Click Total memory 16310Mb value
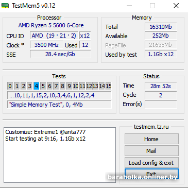This screenshot has height=188, width=188. [x=161, y=27]
